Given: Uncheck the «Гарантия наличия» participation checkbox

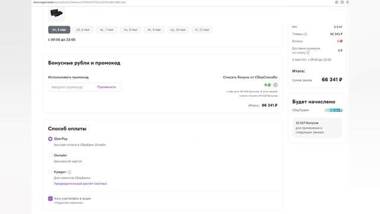Looking at the screenshot, I should tap(50, 199).
